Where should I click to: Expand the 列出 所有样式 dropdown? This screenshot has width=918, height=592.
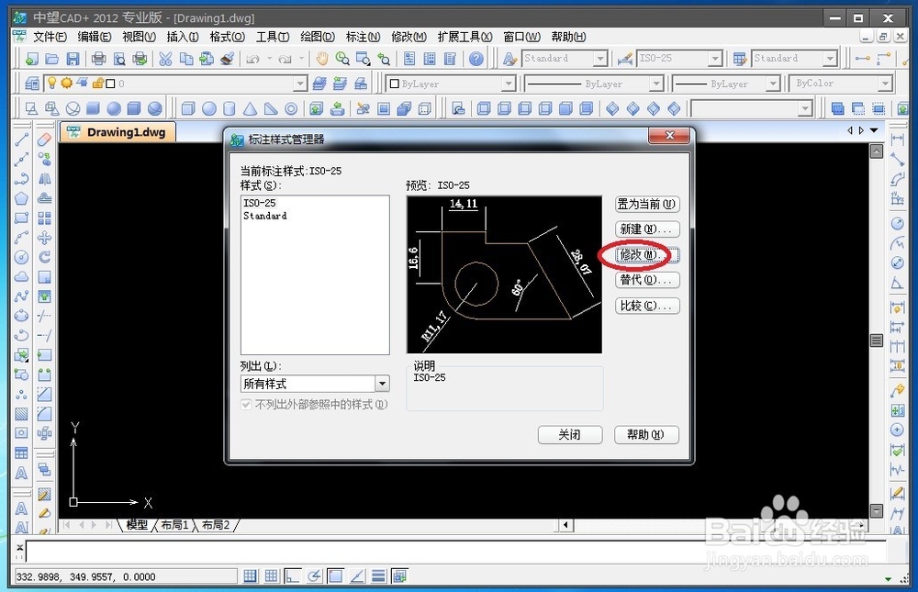click(x=382, y=385)
